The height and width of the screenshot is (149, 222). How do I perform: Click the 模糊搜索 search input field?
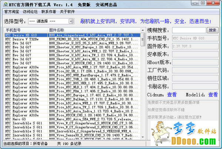189,30
